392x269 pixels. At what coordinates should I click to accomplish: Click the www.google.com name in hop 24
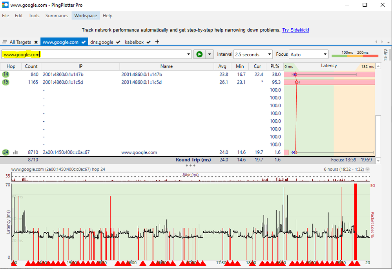coord(139,152)
